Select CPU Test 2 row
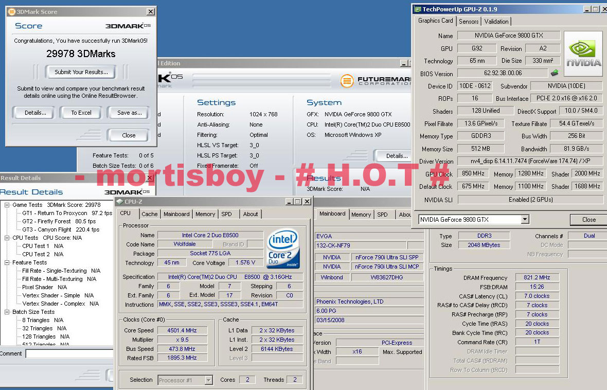 (43, 254)
